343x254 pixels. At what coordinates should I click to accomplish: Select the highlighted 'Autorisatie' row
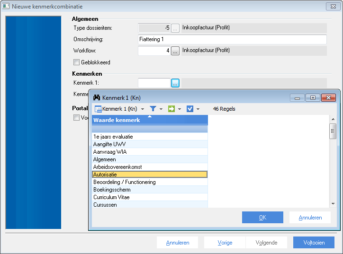pos(150,175)
